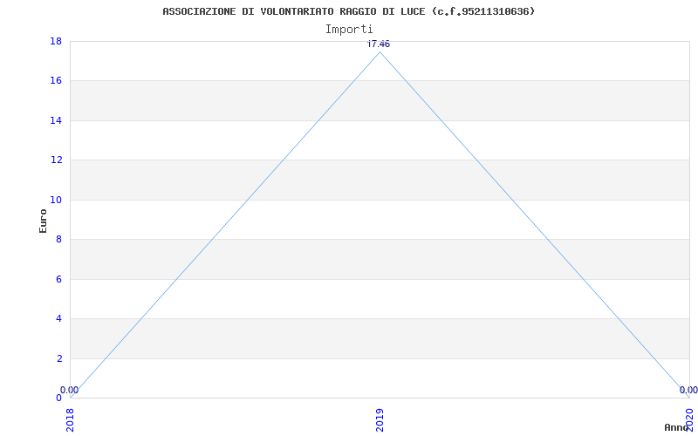Viewport: 698px width, 436px height.
Task: Click the 2020 x-axis tick label
Action: (689, 420)
